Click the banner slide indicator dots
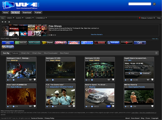This screenshot has height=120, width=162. coord(52,35)
